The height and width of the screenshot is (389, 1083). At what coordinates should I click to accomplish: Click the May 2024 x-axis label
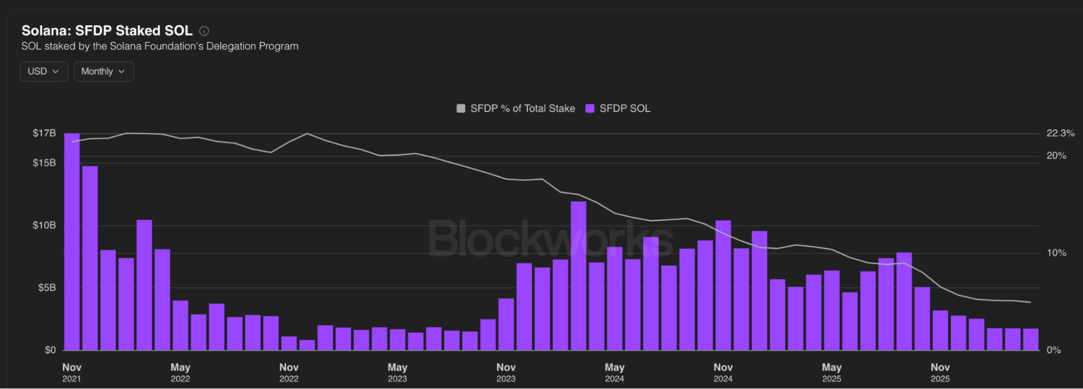(x=615, y=373)
